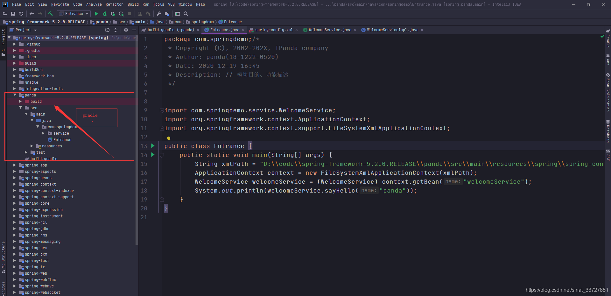
Task: Toggle fold on the imports at line 9
Action: coord(161,110)
